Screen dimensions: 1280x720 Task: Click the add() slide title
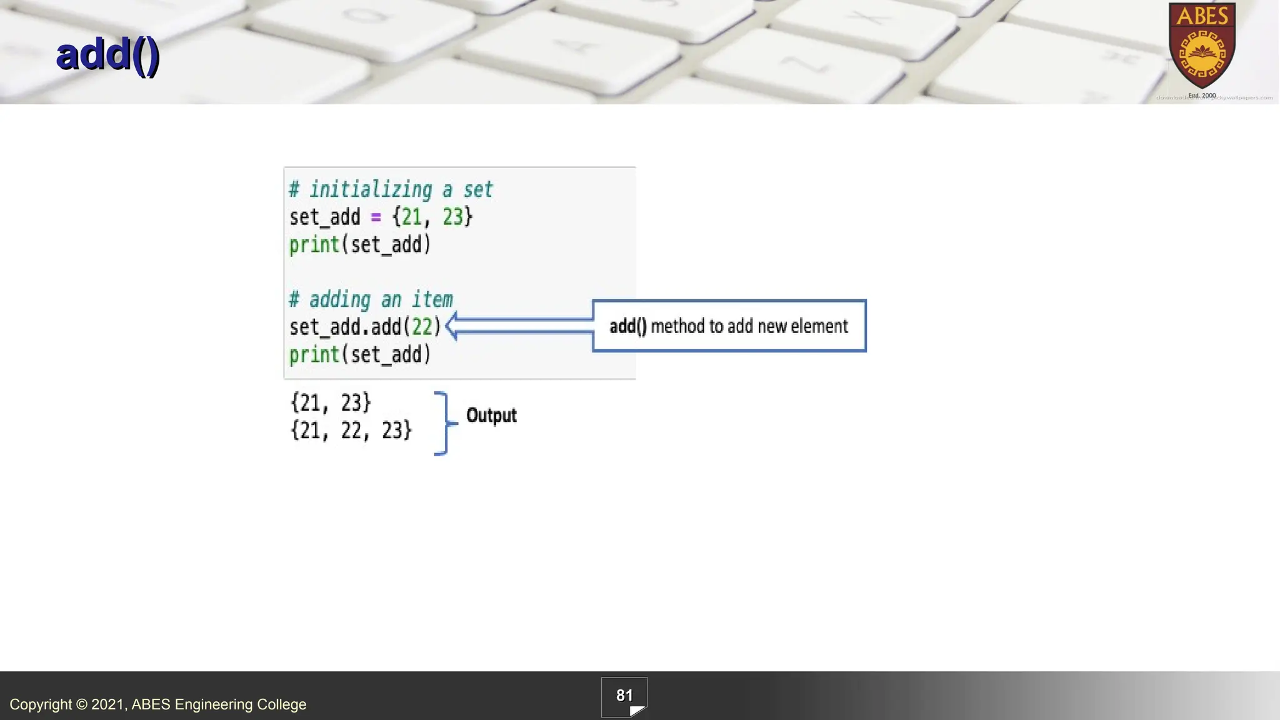click(107, 55)
